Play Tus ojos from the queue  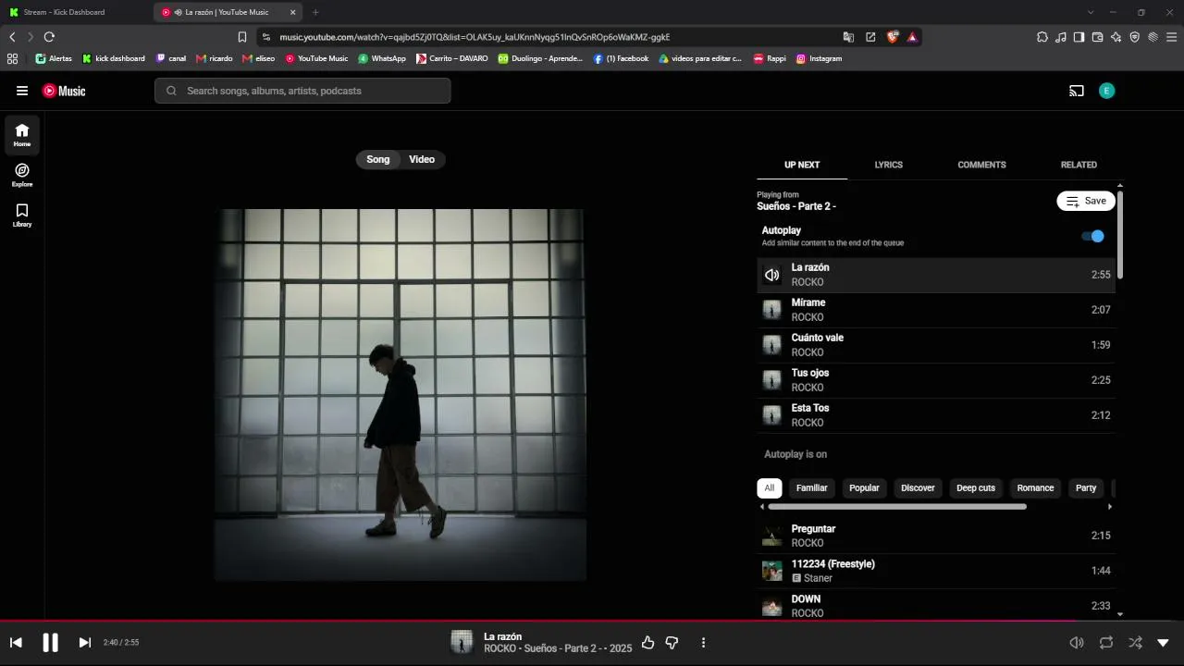(x=936, y=380)
